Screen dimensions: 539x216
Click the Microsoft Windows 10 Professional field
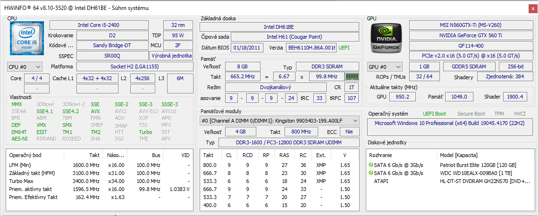tap(450, 126)
